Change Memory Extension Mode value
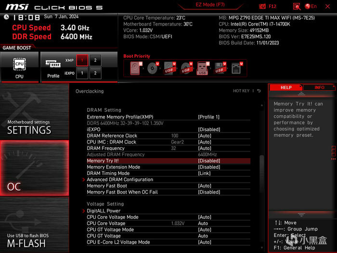 coord(209,167)
